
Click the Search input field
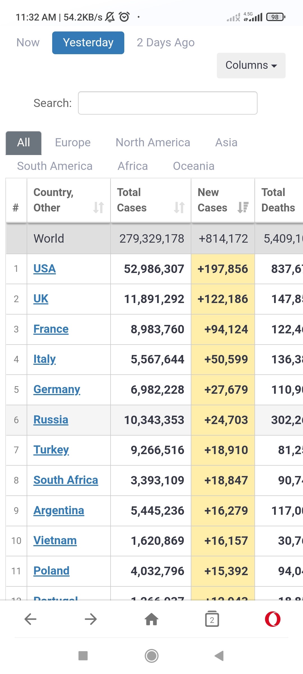[x=167, y=103]
